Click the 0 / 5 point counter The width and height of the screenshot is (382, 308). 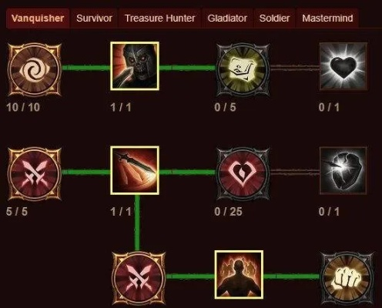pyautogui.click(x=225, y=107)
